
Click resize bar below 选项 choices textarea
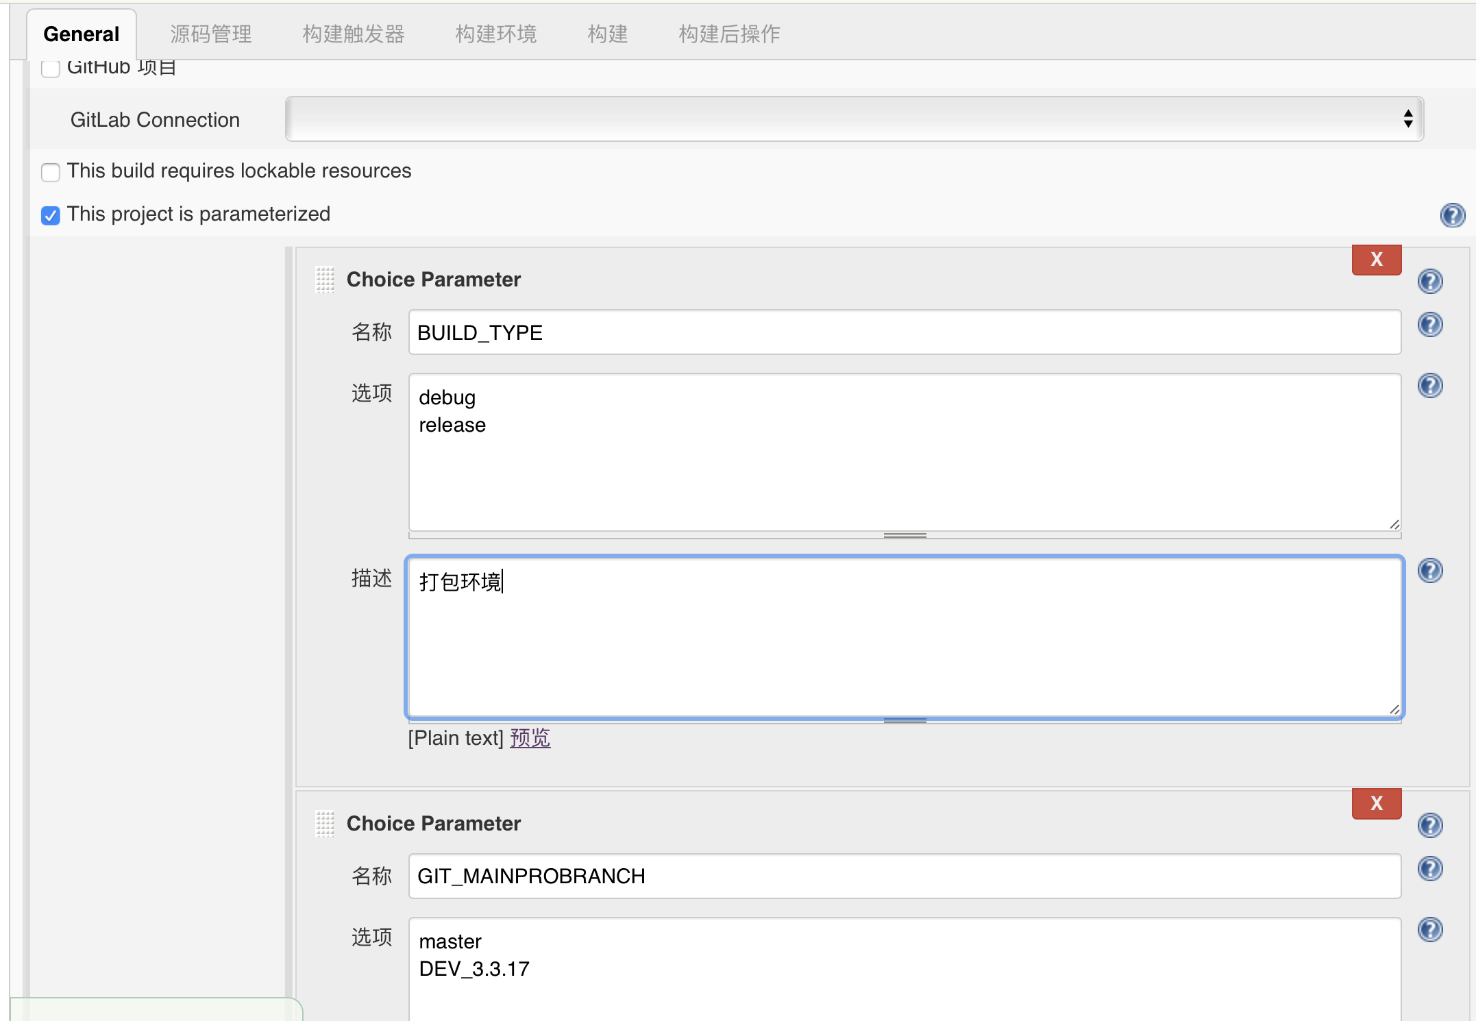coord(905,536)
